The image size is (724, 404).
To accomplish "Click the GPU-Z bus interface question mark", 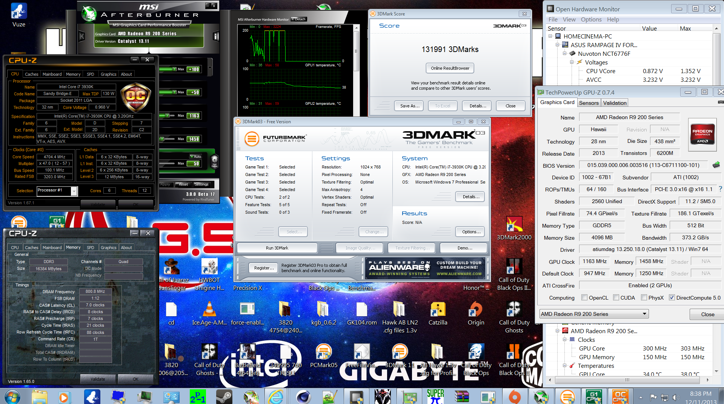I will click(720, 189).
